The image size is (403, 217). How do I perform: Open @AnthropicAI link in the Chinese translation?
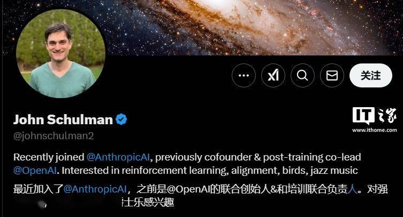click(x=95, y=189)
